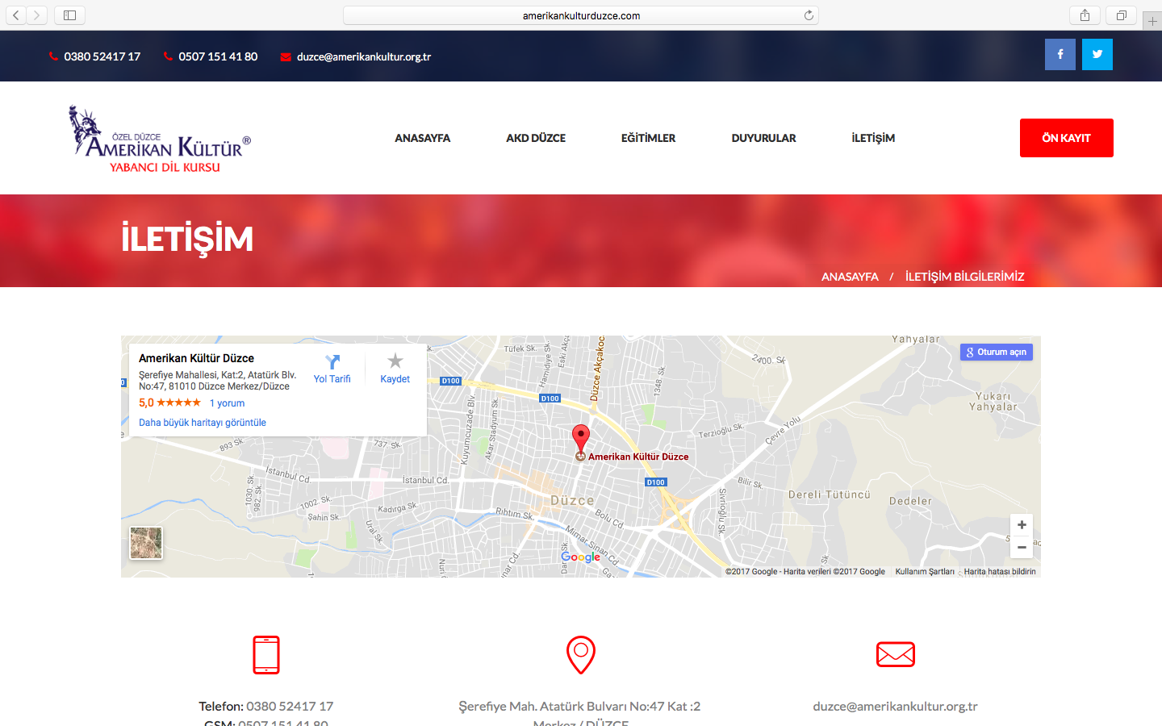The image size is (1162, 726).
Task: Click the red envelope mail icon
Action: coord(896,654)
